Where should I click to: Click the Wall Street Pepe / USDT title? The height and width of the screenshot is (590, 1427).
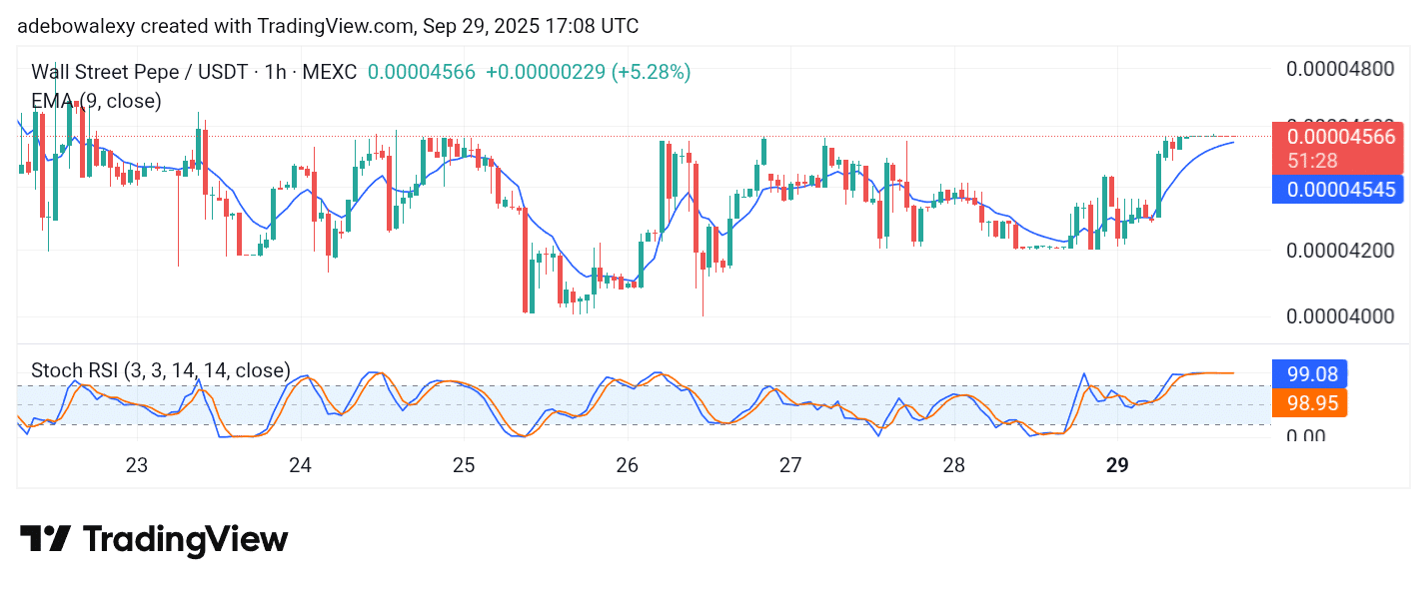144,72
